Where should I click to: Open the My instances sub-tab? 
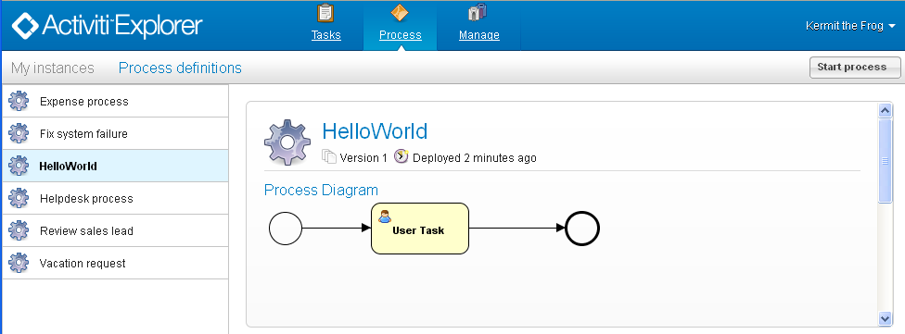(53, 68)
